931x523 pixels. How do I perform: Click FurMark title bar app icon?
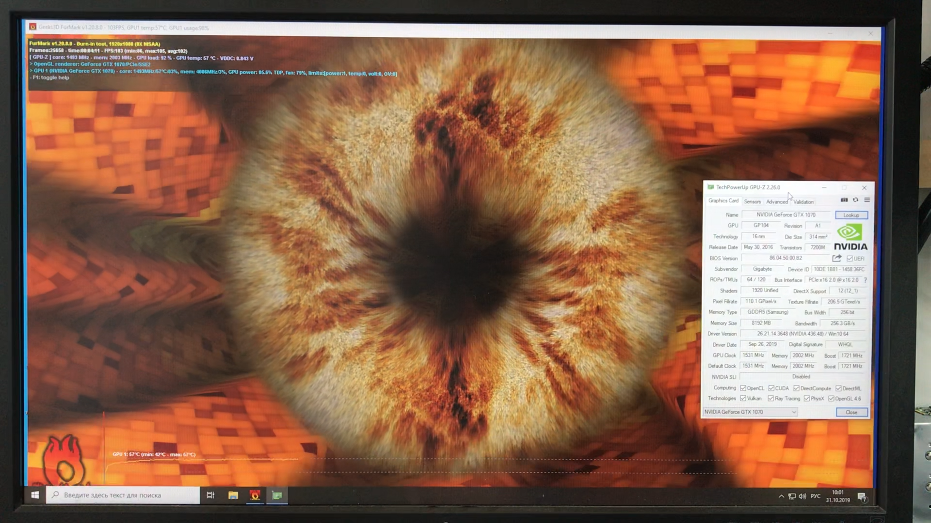(32, 27)
